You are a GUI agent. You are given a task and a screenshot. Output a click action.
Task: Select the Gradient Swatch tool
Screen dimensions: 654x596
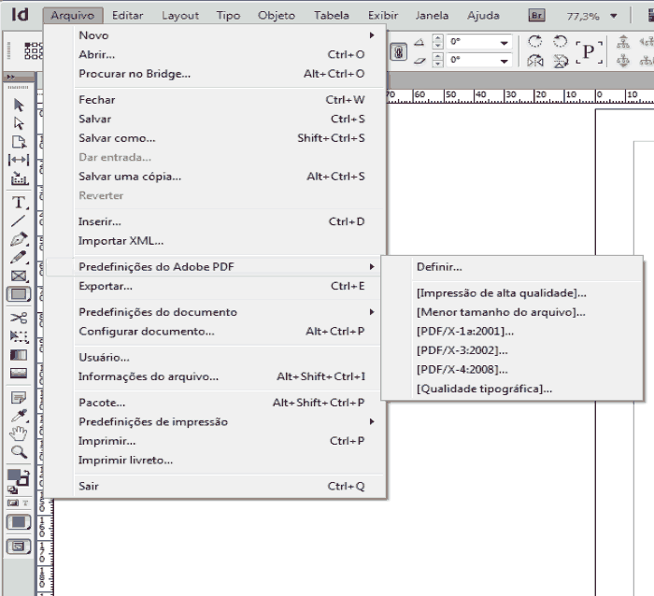coord(19,355)
